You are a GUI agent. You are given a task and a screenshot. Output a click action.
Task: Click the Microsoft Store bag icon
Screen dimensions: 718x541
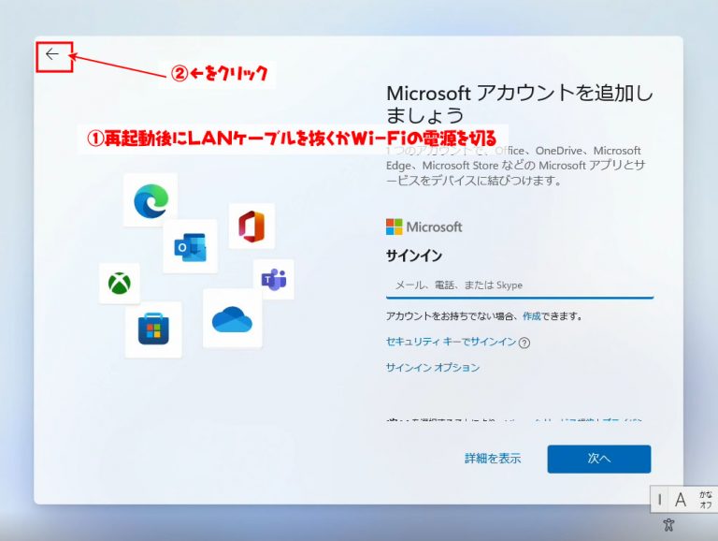(153, 329)
